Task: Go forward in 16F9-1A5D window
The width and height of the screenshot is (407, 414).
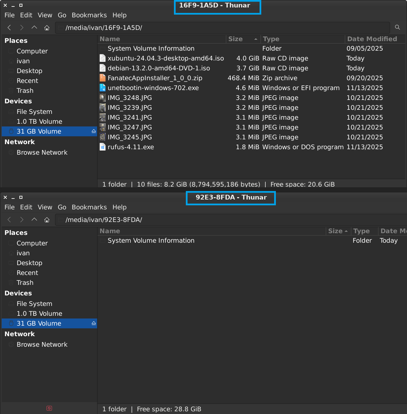Action: (22, 28)
